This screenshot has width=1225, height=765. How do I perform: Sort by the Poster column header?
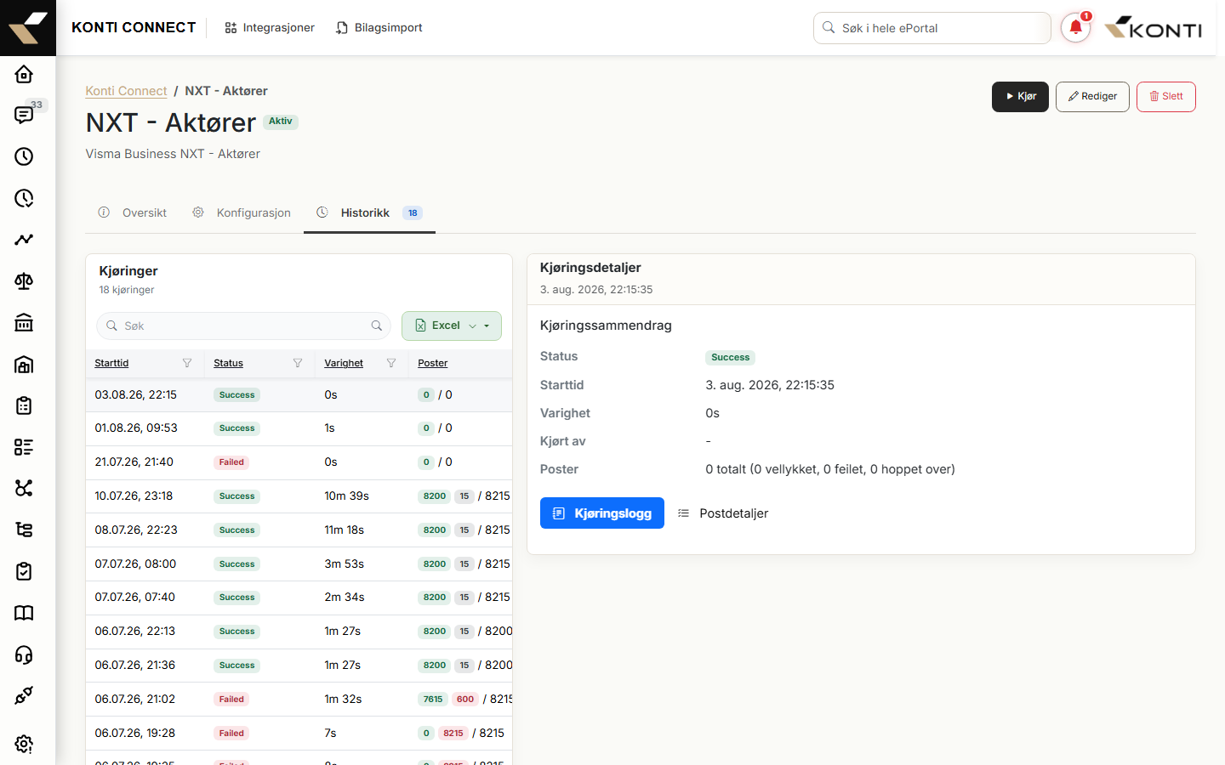pos(432,363)
